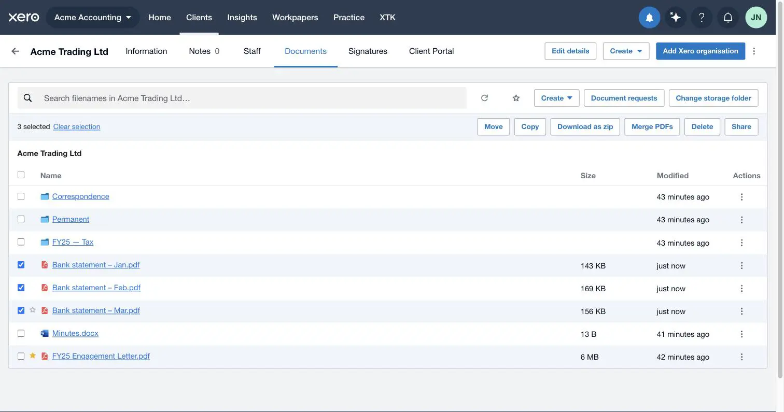Click the Document requests button
The width and height of the screenshot is (784, 412).
coord(624,98)
